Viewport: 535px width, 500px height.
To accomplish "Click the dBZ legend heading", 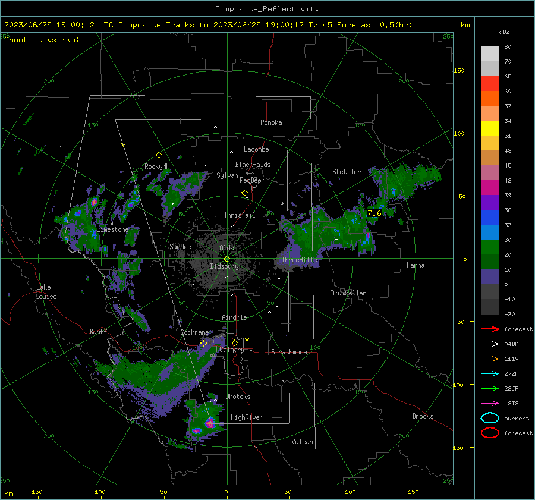I will [504, 32].
